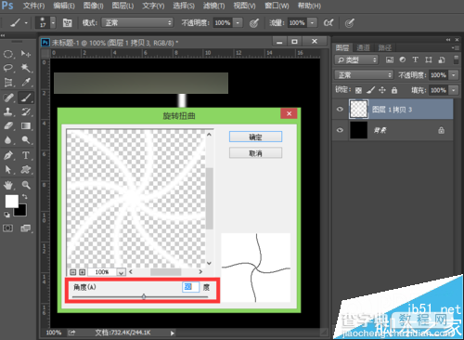Switch to the 通道 tab
This screenshot has width=464, height=340.
[363, 47]
